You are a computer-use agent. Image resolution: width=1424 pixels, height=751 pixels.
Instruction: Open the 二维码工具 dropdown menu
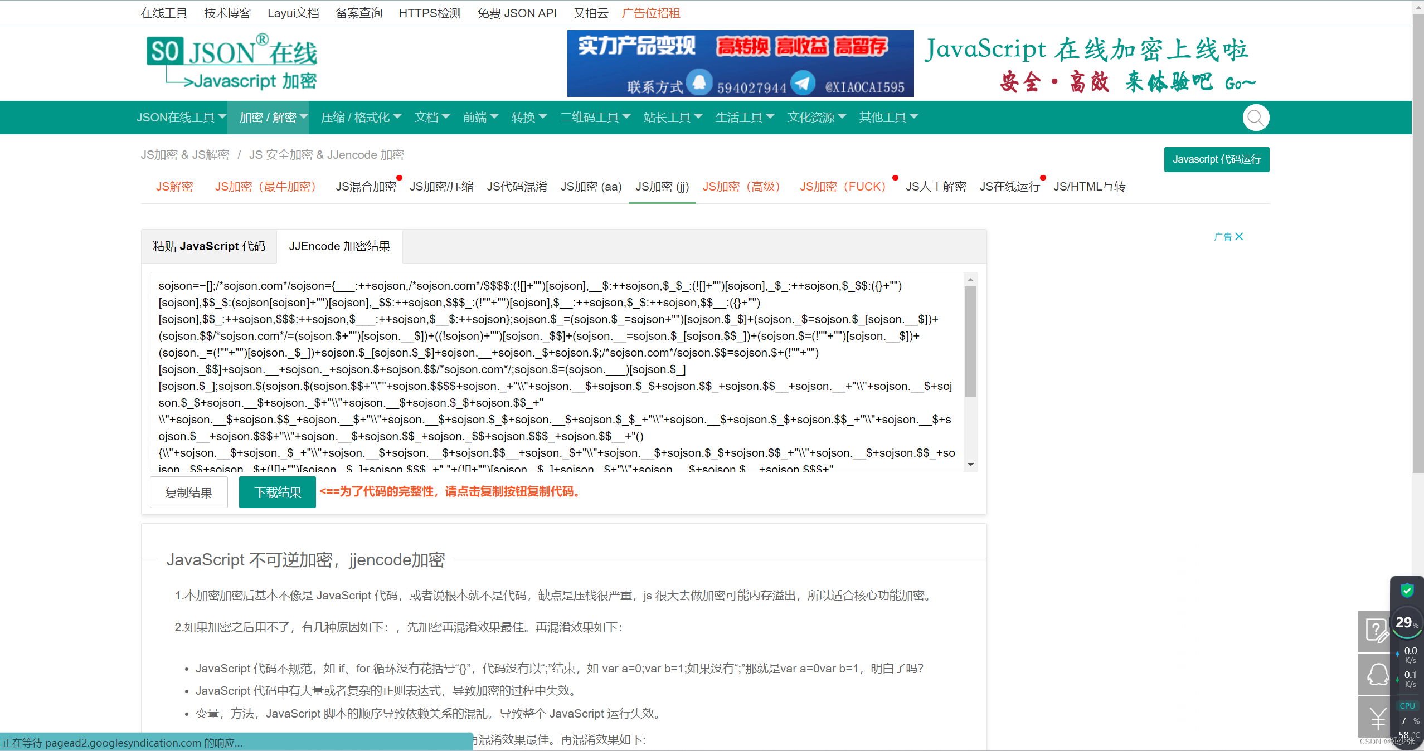(595, 118)
